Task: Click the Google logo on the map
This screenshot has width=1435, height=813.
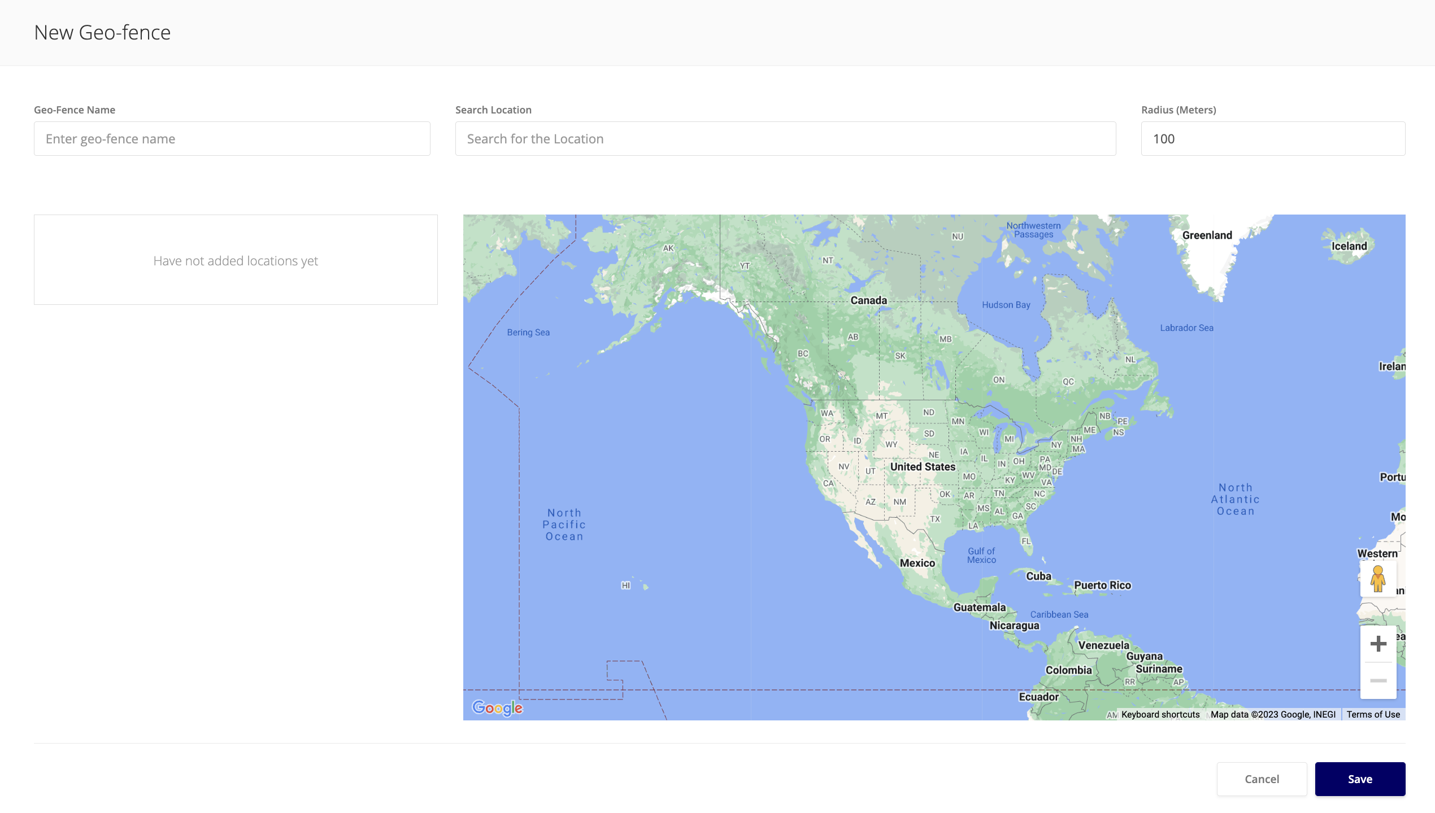Action: [497, 707]
